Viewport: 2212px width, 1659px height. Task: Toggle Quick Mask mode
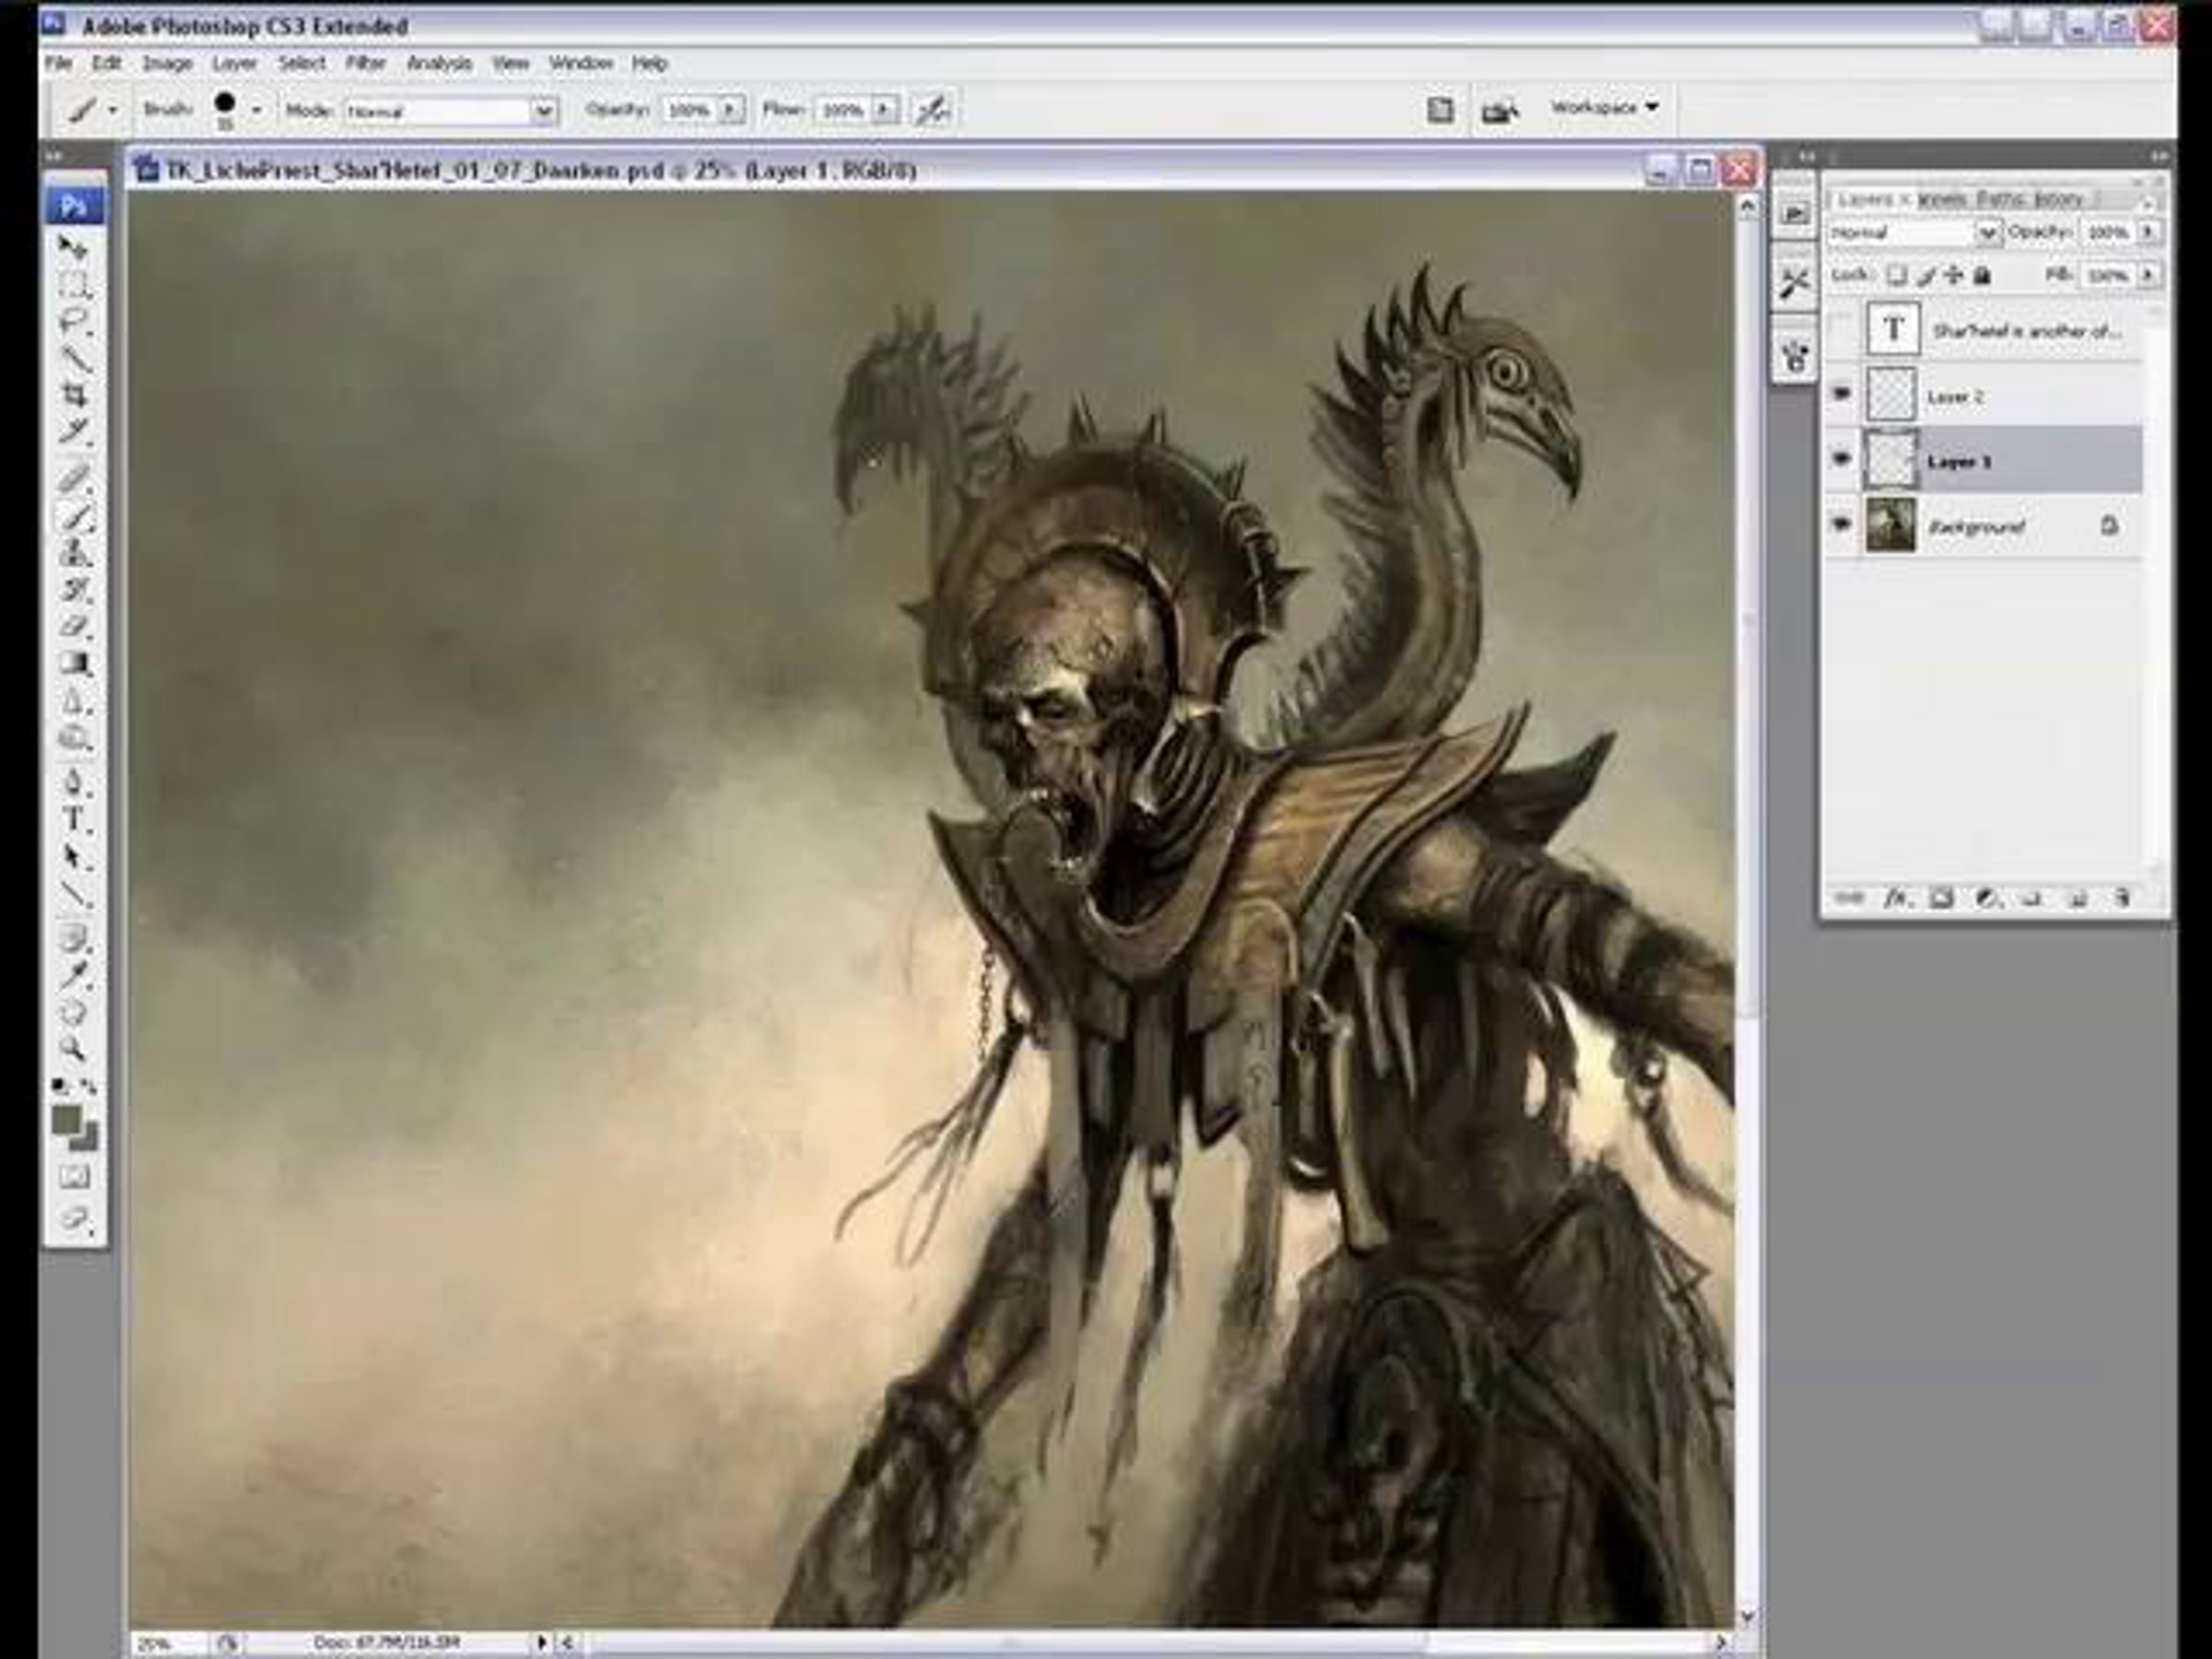73,1176
